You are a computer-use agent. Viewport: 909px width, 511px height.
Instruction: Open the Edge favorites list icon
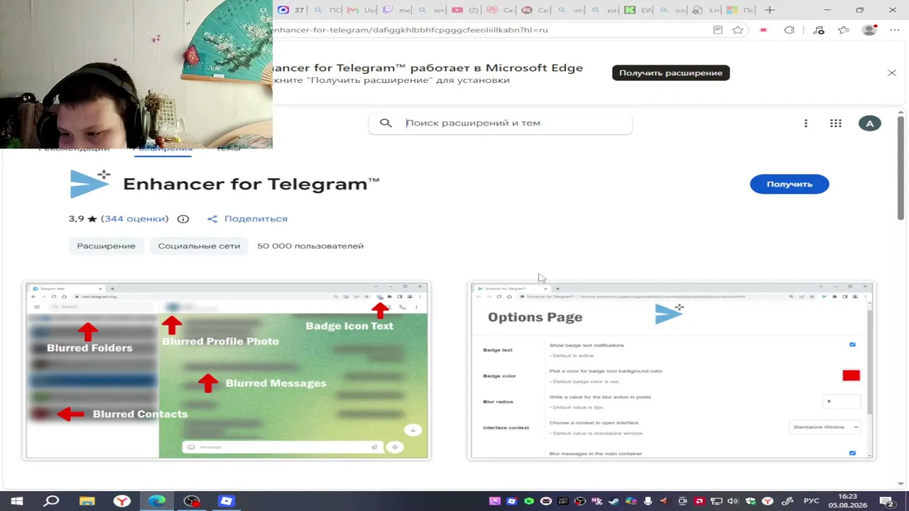843,30
